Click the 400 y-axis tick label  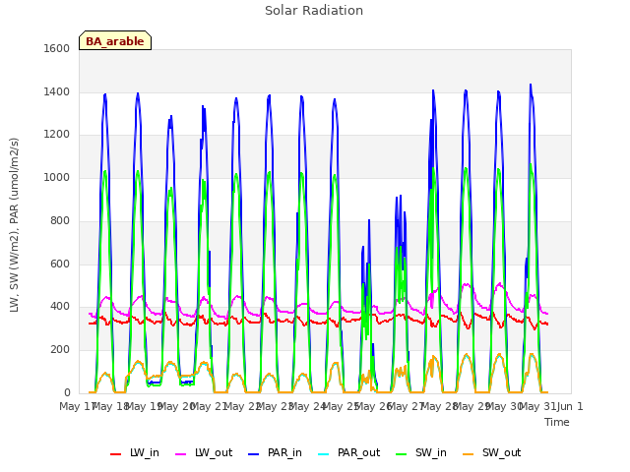point(60,307)
